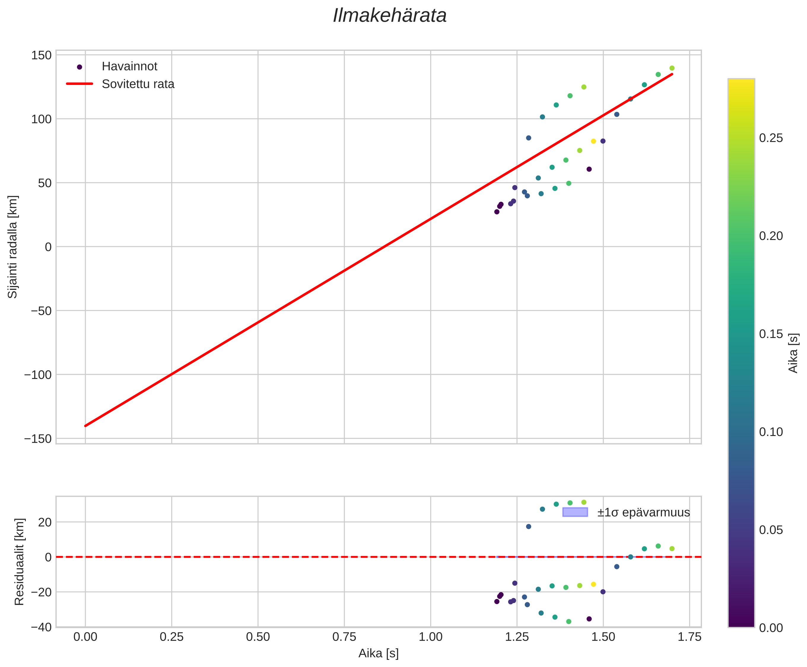Click the Sijainti radalla [km] axis label
Viewport: 807px width, 667px height.
click(13, 247)
